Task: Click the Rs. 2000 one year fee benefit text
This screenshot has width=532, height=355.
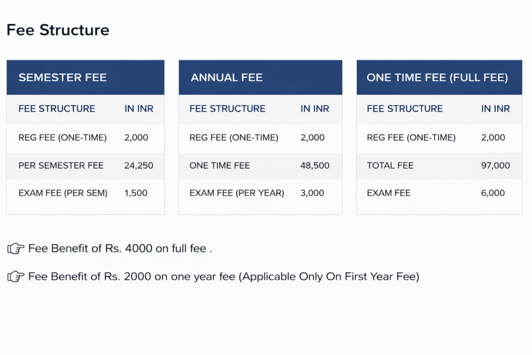Action: coord(223,277)
